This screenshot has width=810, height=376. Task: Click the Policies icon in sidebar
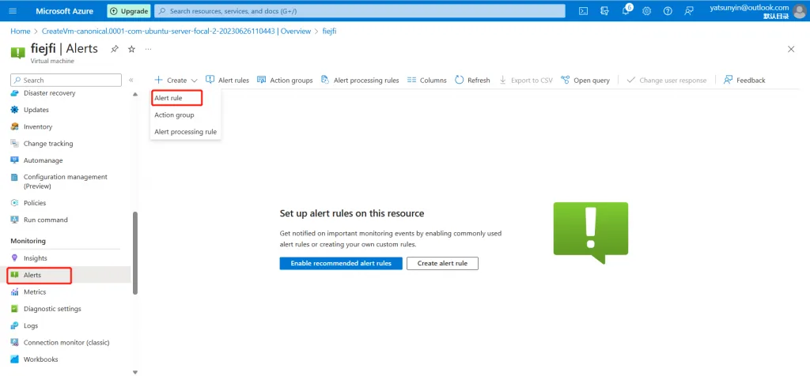[x=14, y=203]
